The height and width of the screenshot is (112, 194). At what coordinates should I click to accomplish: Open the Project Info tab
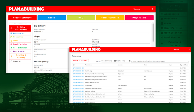point(139,18)
